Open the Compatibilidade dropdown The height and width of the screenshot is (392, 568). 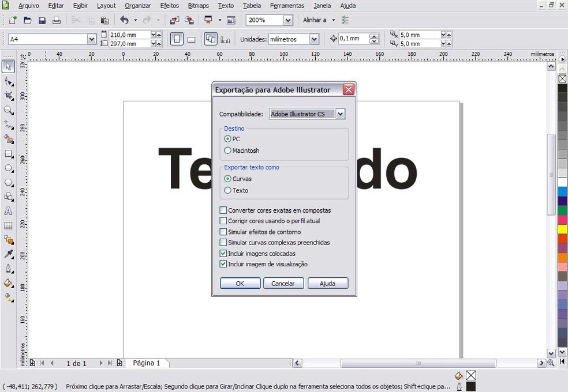point(340,114)
